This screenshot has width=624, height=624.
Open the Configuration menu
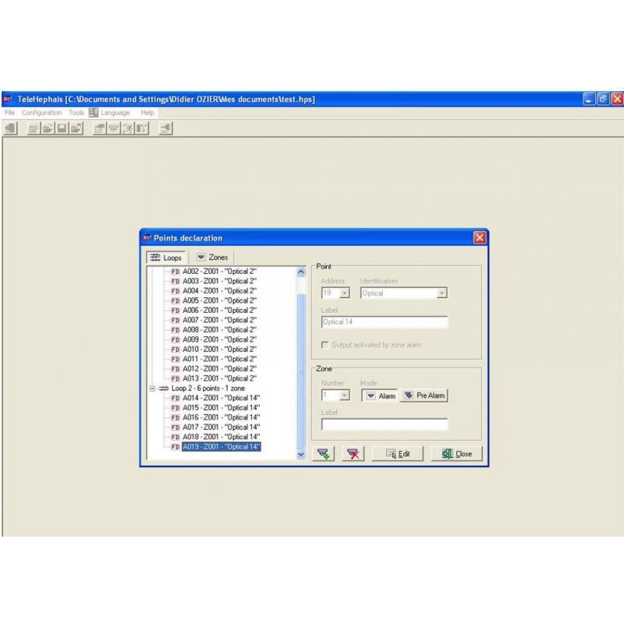click(x=41, y=112)
